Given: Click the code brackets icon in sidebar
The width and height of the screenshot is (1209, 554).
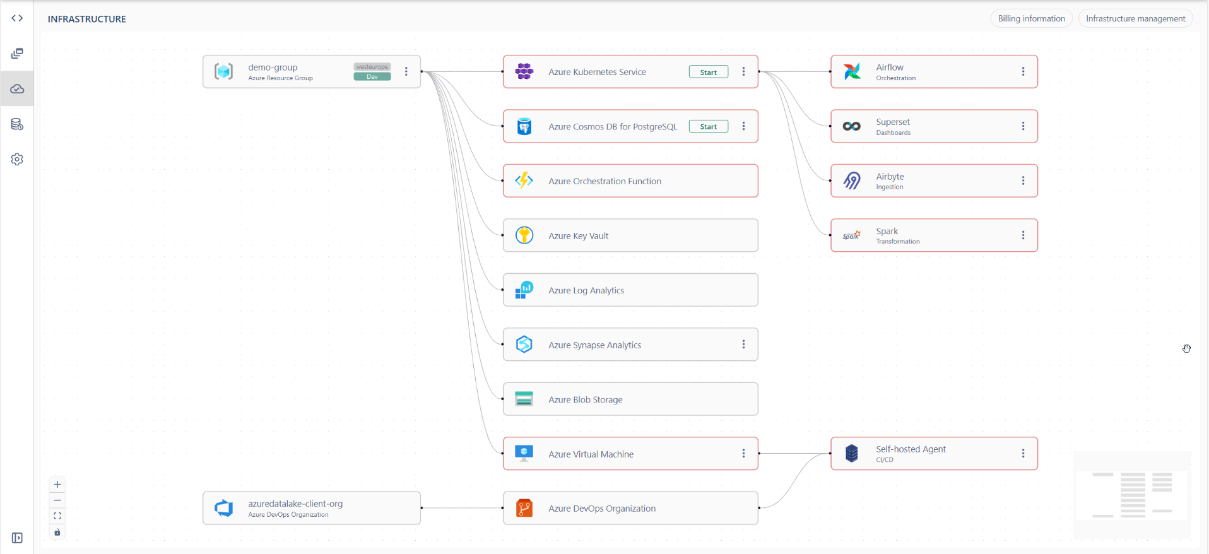Looking at the screenshot, I should (17, 18).
